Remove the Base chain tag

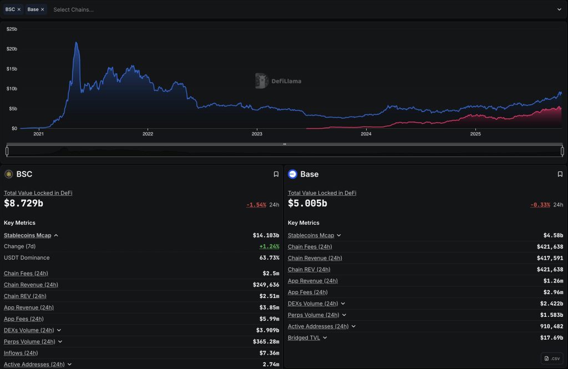[x=42, y=9]
